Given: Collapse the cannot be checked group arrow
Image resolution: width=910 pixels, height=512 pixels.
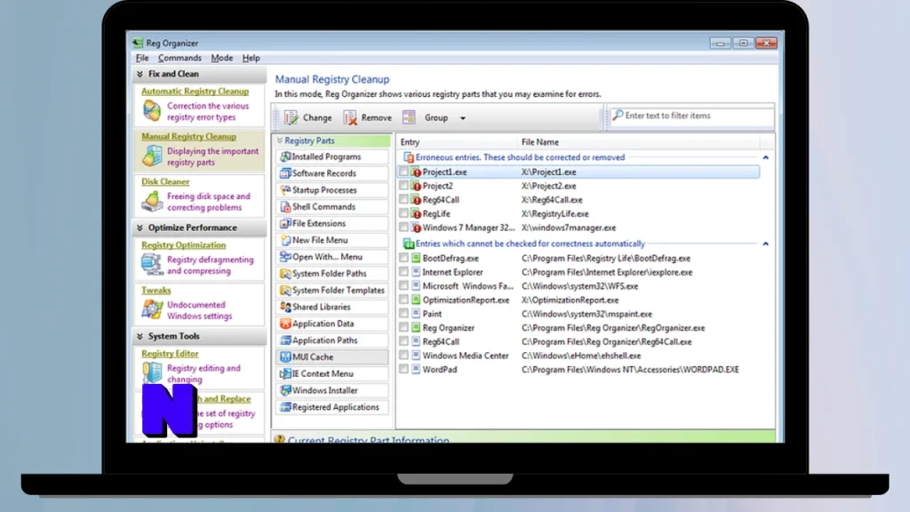Looking at the screenshot, I should tap(765, 244).
